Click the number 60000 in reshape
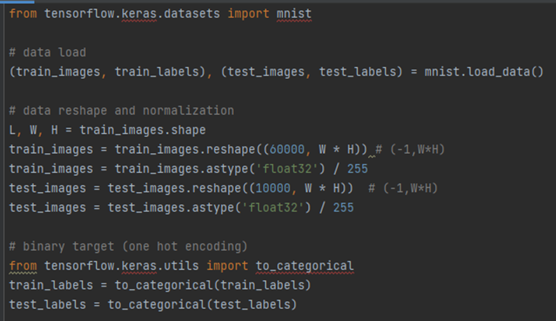The width and height of the screenshot is (556, 321). 287,149
